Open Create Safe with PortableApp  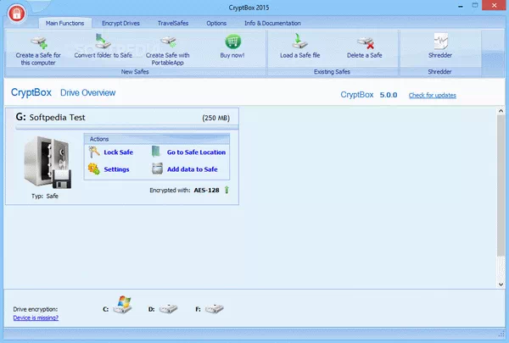(167, 42)
